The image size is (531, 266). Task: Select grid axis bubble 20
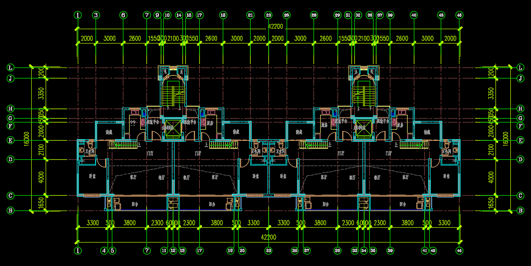[x=242, y=251]
